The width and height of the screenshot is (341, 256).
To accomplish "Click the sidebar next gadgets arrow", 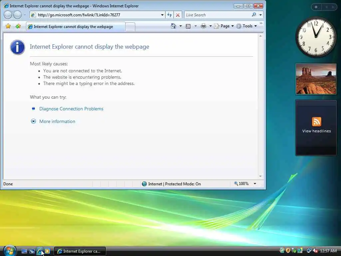I will [x=333, y=7].
